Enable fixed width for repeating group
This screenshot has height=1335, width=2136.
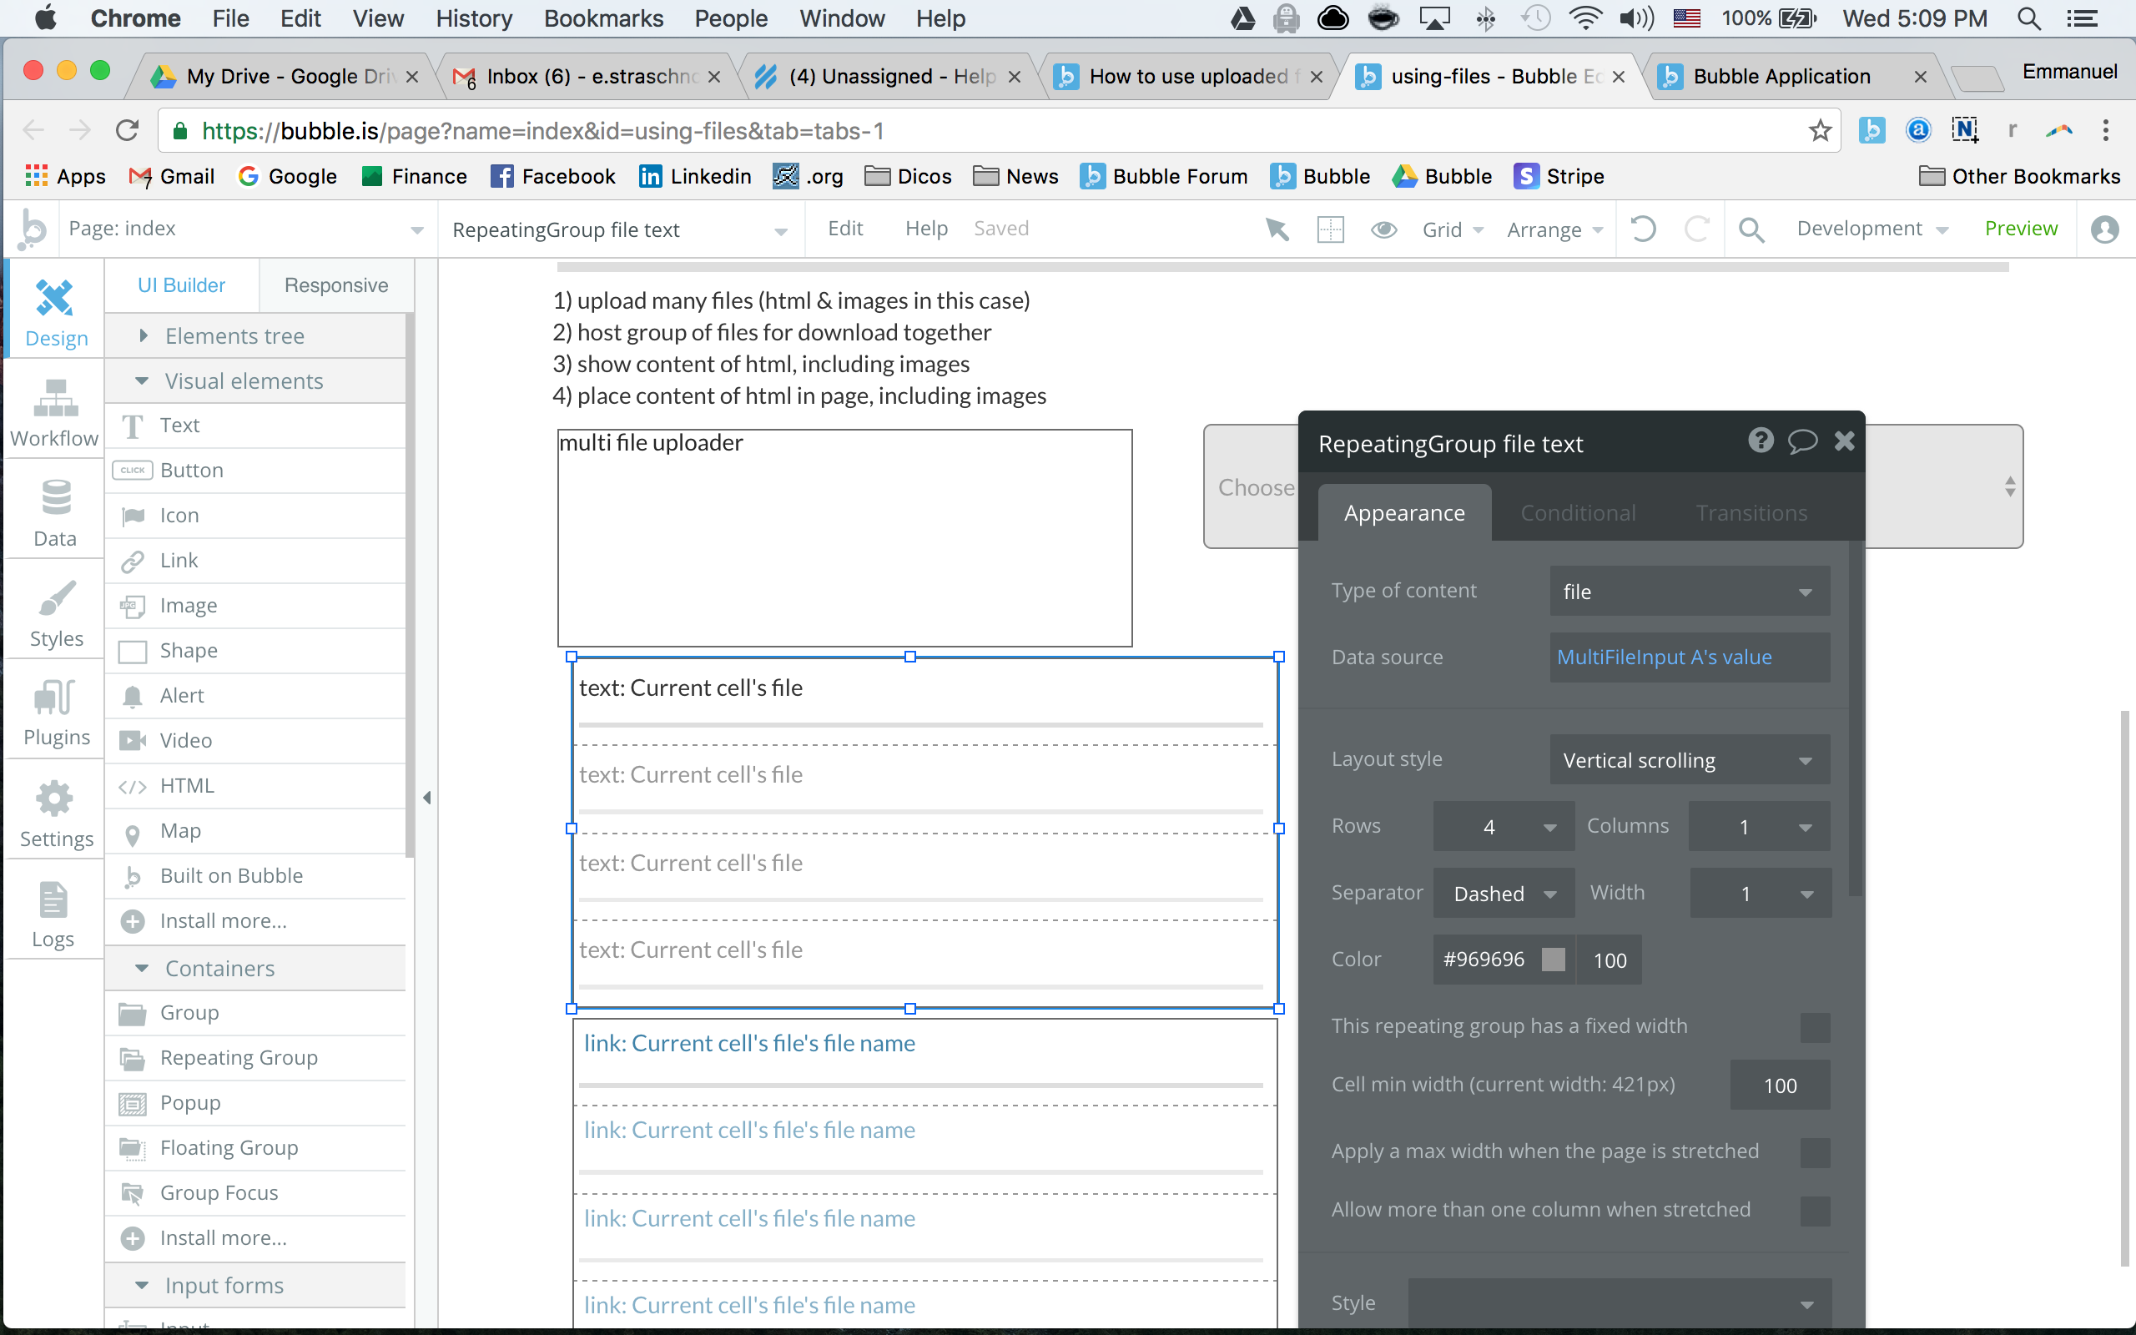[x=1814, y=1027]
